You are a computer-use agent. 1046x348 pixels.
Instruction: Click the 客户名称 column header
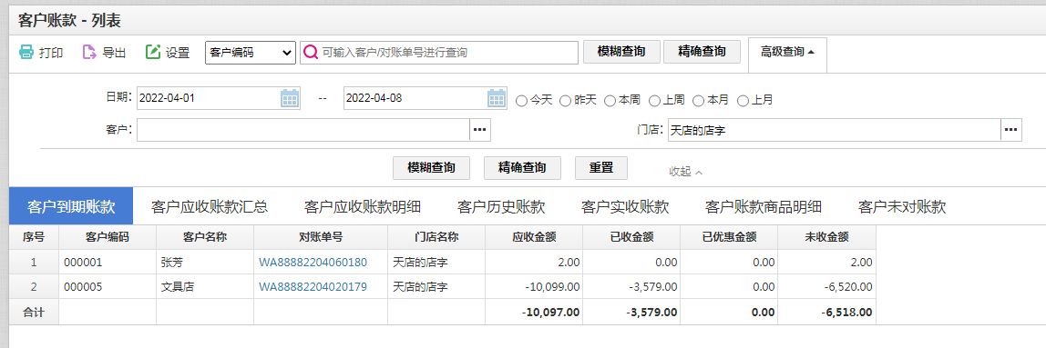[x=205, y=237]
